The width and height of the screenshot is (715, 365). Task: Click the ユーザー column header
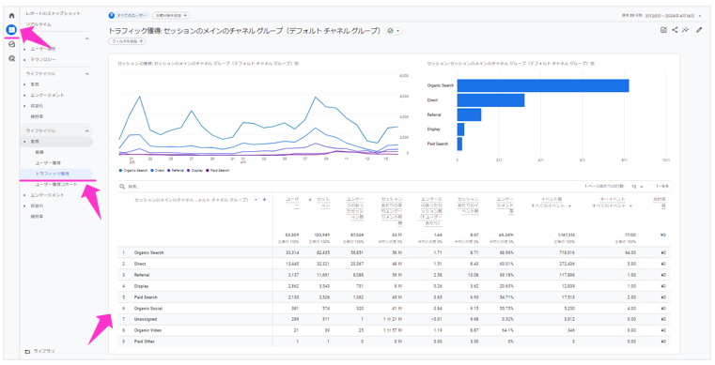click(x=292, y=203)
